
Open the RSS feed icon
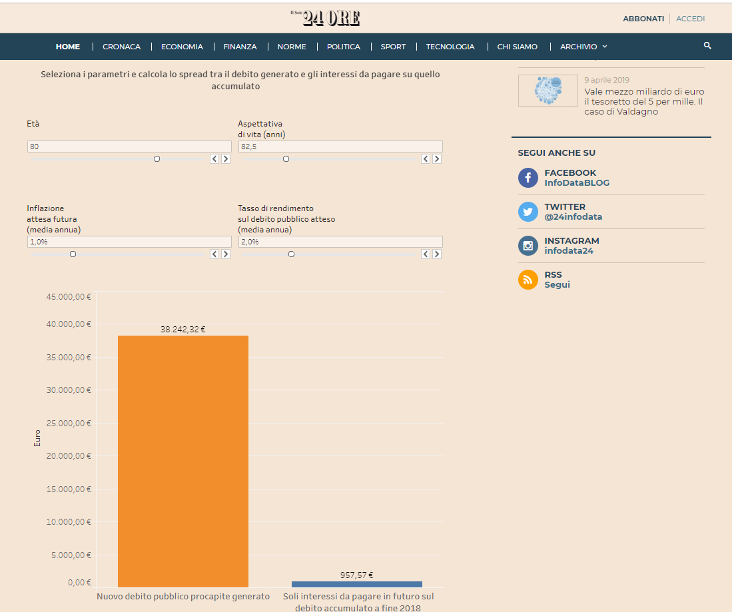[528, 280]
